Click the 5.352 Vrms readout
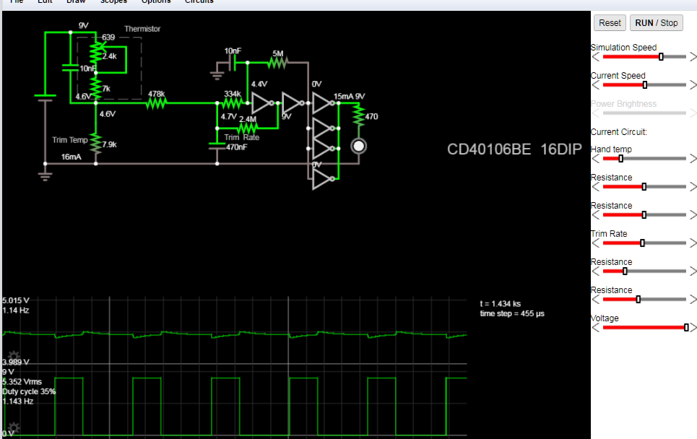 (22, 382)
